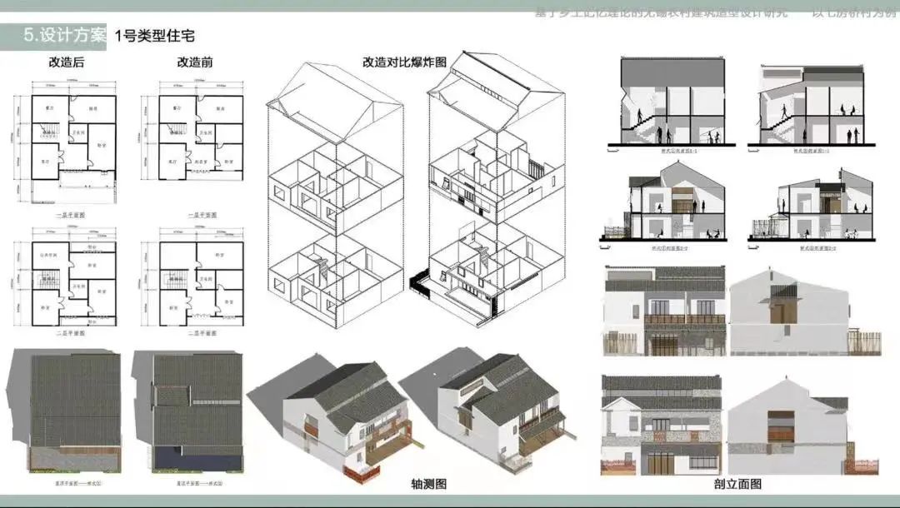Image resolution: width=900 pixels, height=508 pixels.
Task: Click the "改造后" column heading
Action: (x=67, y=62)
